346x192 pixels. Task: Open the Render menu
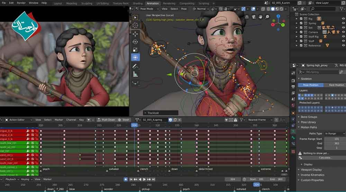pos(21,3)
